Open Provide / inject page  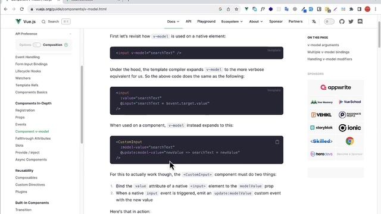tap(27, 152)
